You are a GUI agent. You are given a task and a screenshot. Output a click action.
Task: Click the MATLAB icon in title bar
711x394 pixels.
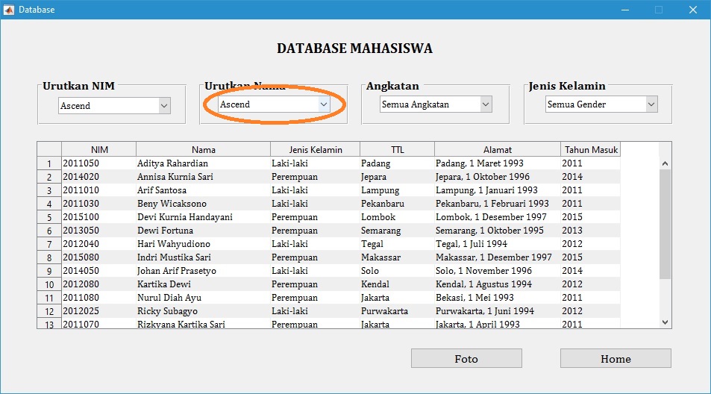click(x=9, y=10)
